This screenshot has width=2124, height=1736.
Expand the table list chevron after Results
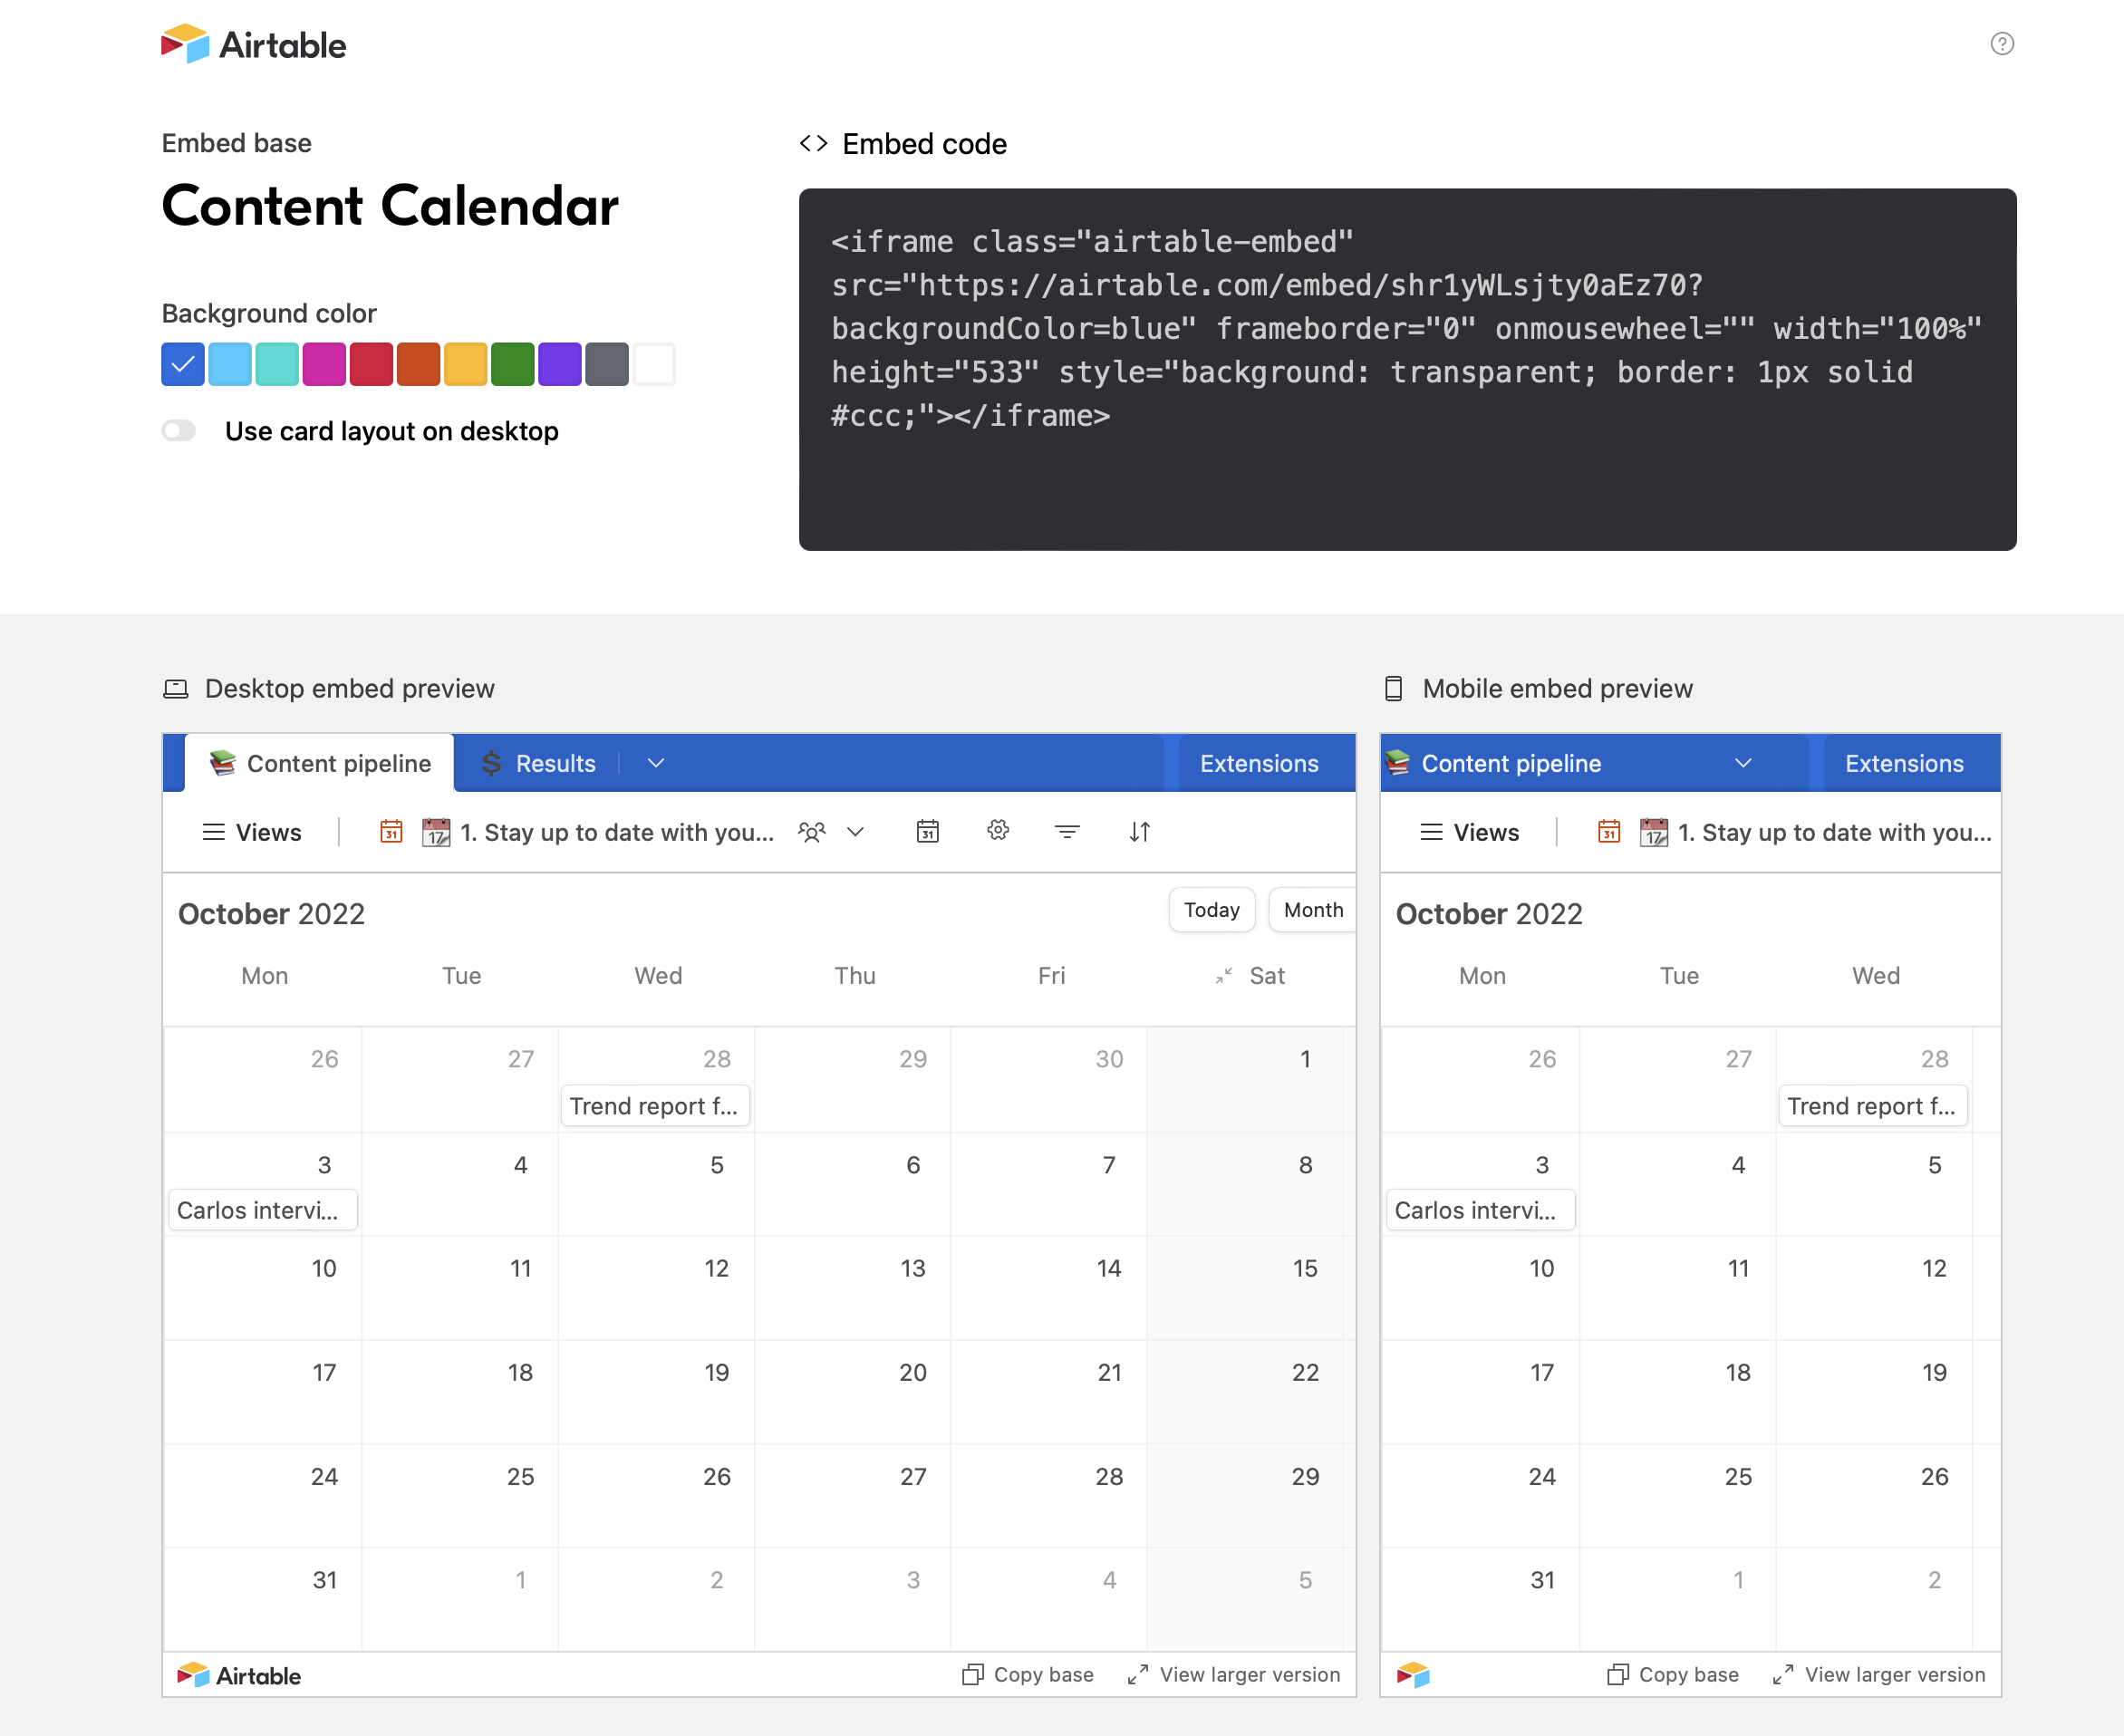(656, 763)
